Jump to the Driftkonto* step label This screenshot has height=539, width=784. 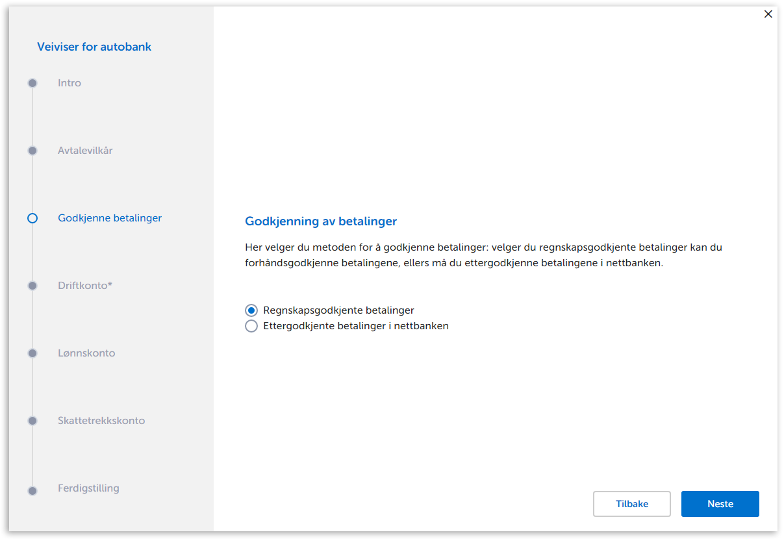pyautogui.click(x=85, y=286)
